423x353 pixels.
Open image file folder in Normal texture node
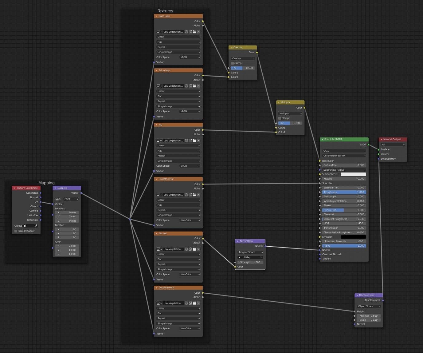coord(194,249)
